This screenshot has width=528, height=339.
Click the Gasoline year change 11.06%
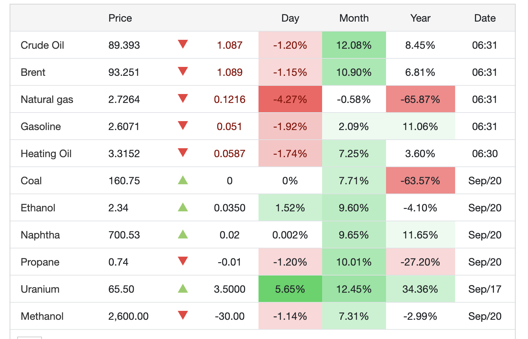point(420,126)
